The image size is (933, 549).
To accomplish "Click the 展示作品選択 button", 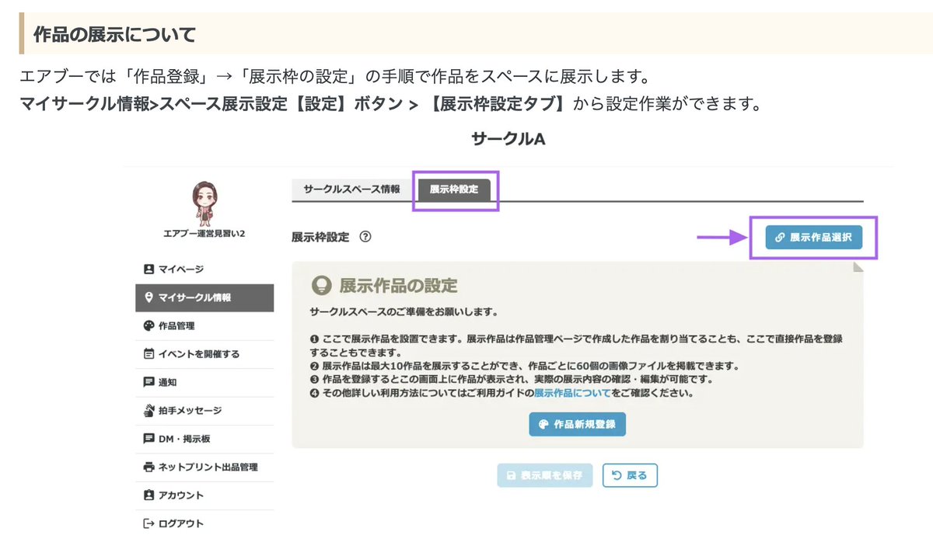I will pyautogui.click(x=813, y=238).
